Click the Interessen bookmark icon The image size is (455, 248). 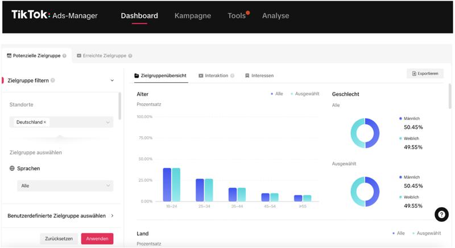point(247,75)
